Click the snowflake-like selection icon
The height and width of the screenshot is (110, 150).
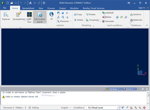tap(67, 13)
